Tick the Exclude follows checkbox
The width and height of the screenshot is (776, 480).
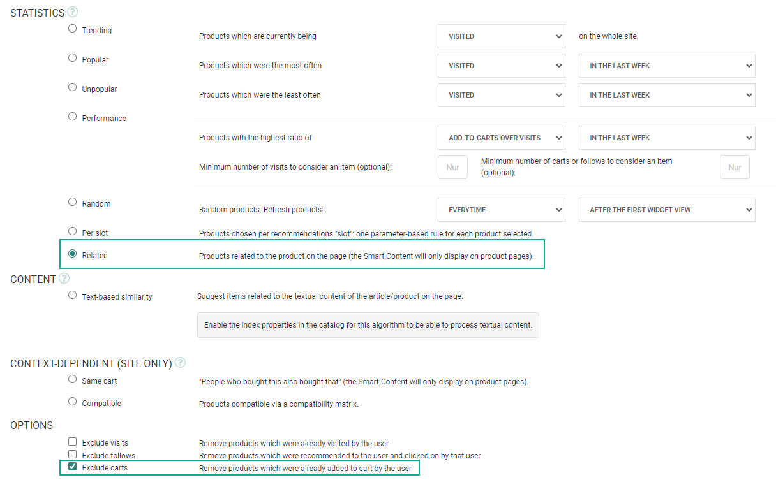point(73,455)
